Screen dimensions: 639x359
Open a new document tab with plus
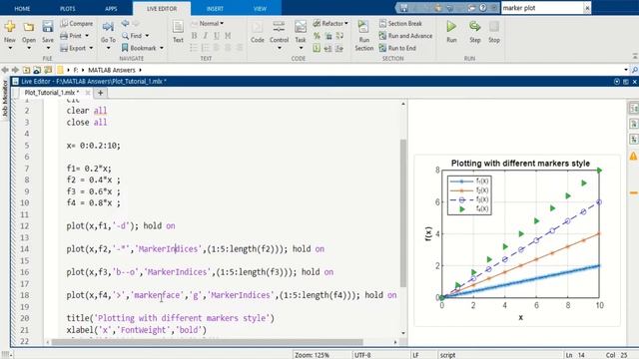point(100,93)
